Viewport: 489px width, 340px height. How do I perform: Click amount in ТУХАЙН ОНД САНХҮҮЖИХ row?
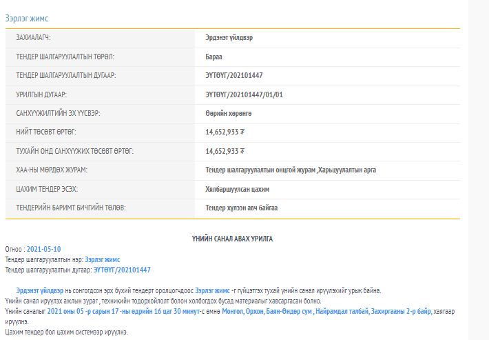(x=225, y=151)
